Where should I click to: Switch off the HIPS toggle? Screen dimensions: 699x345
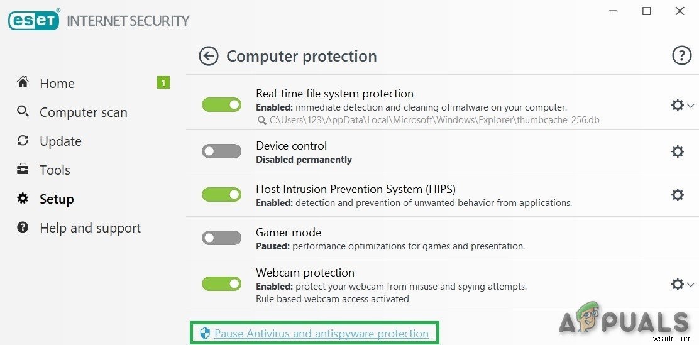[221, 195]
